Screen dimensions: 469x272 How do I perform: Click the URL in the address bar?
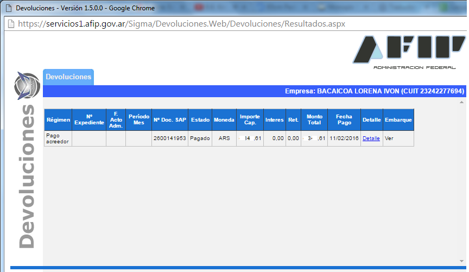181,24
